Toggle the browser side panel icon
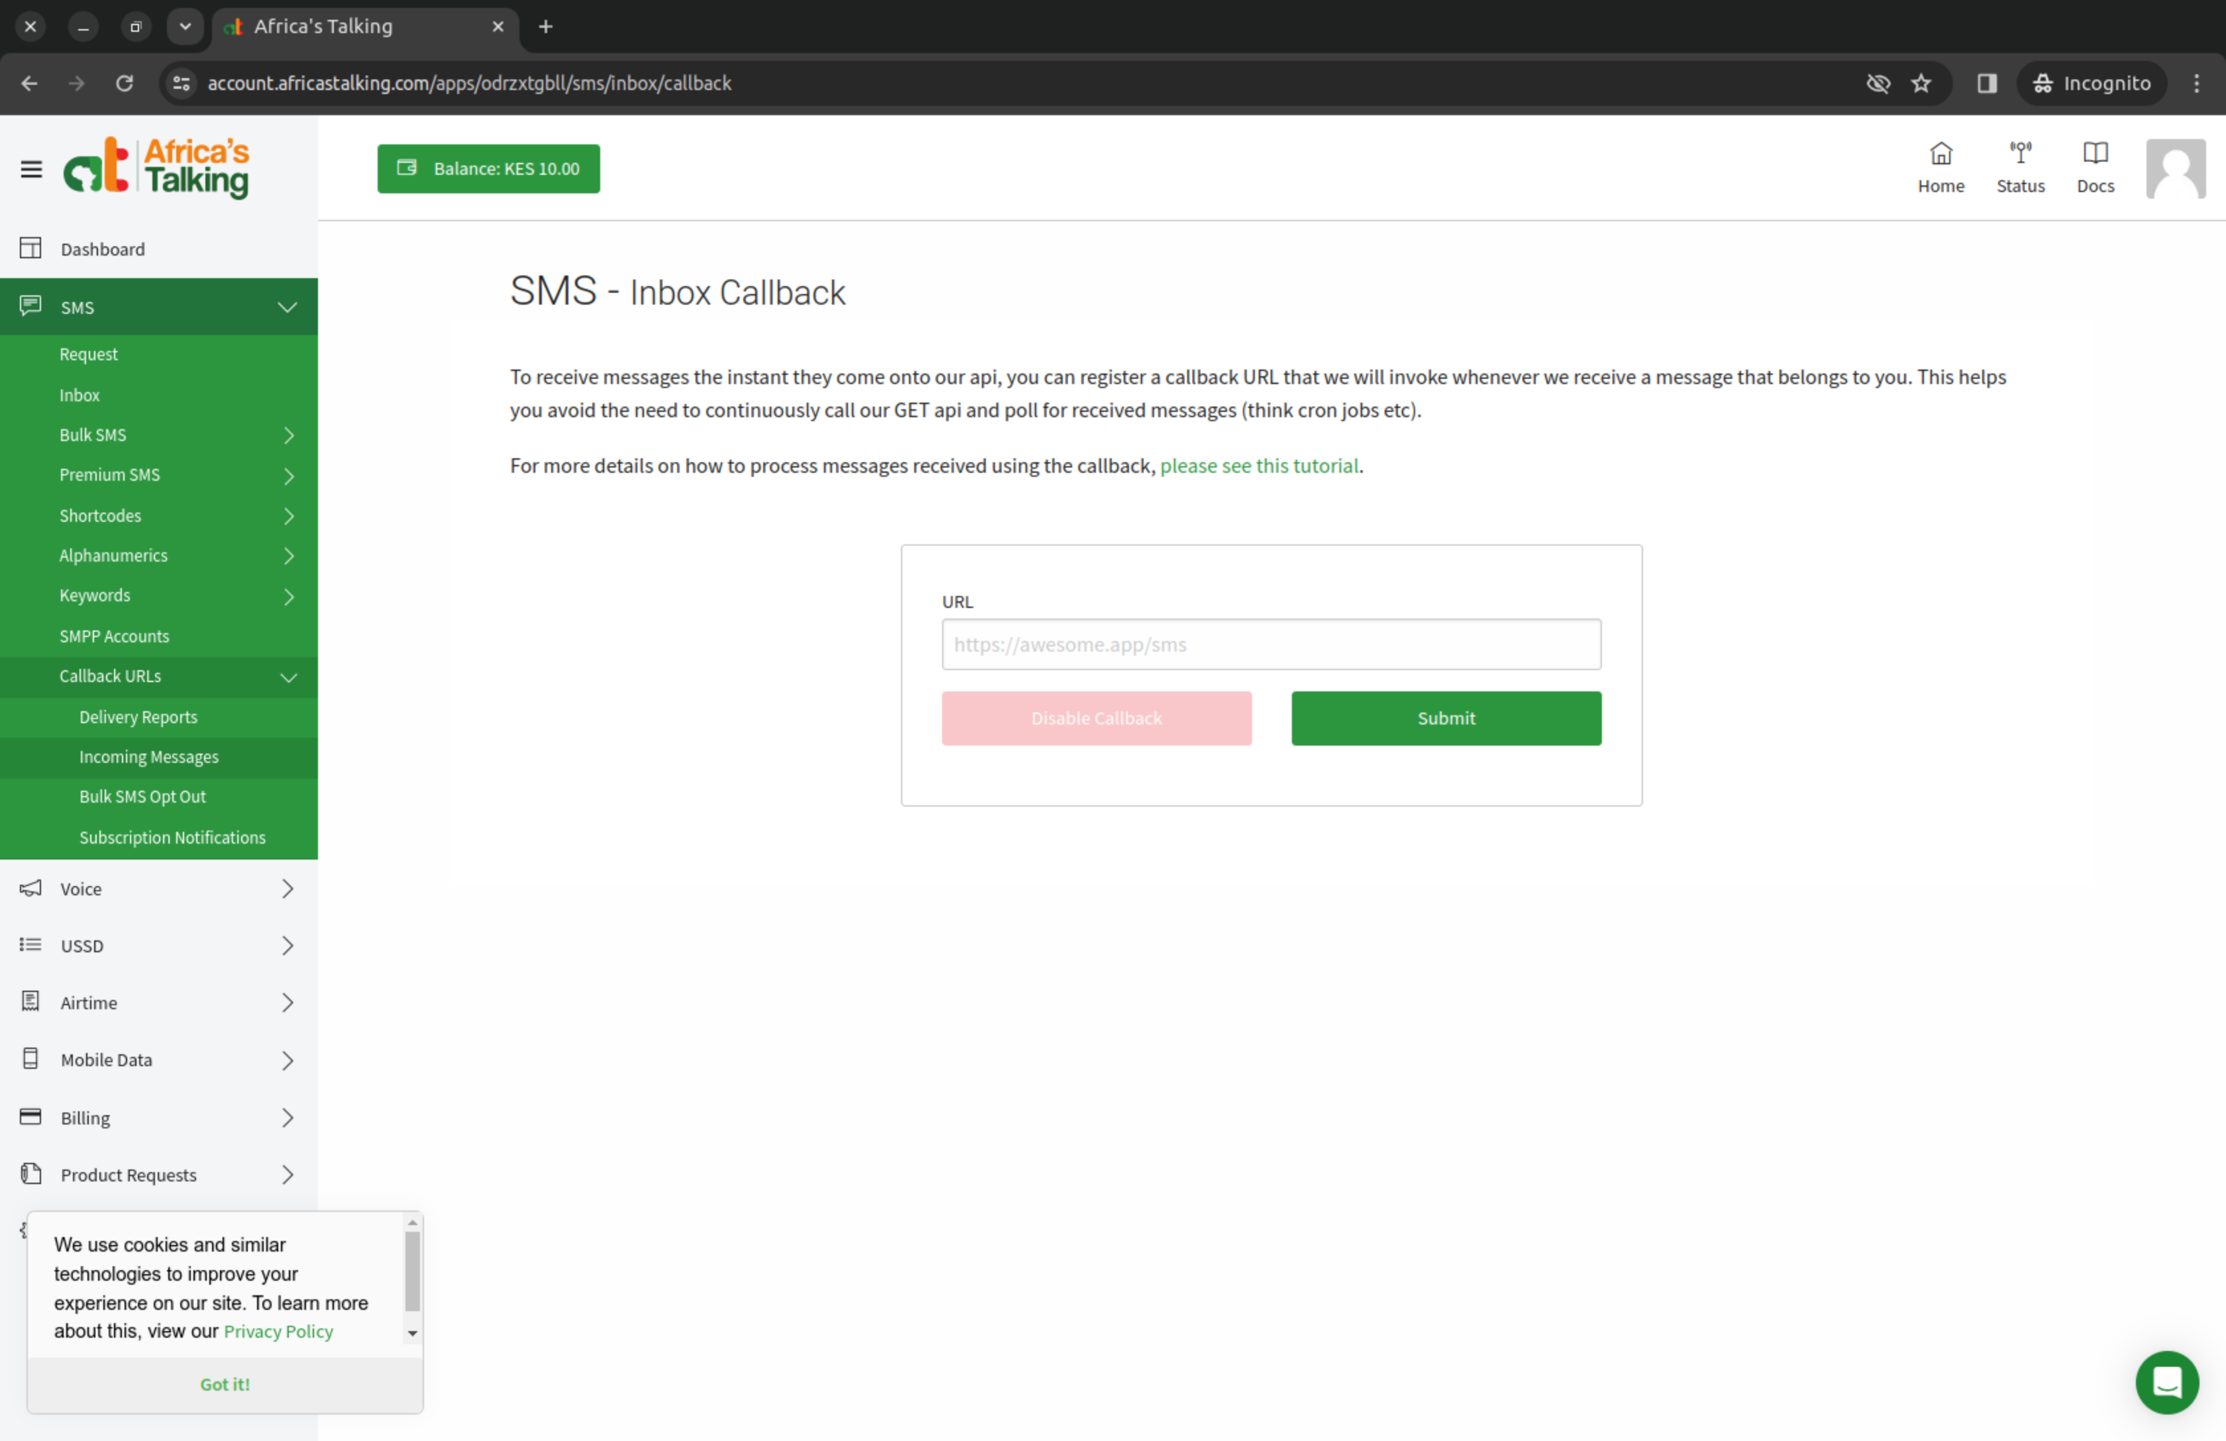Image resolution: width=2226 pixels, height=1441 pixels. click(x=1987, y=83)
